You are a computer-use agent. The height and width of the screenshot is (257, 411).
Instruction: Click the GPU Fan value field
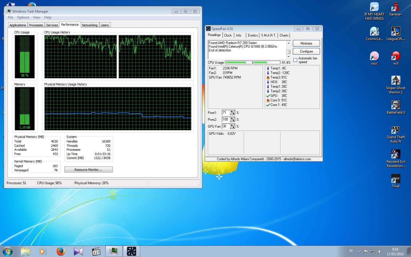[x=226, y=126]
